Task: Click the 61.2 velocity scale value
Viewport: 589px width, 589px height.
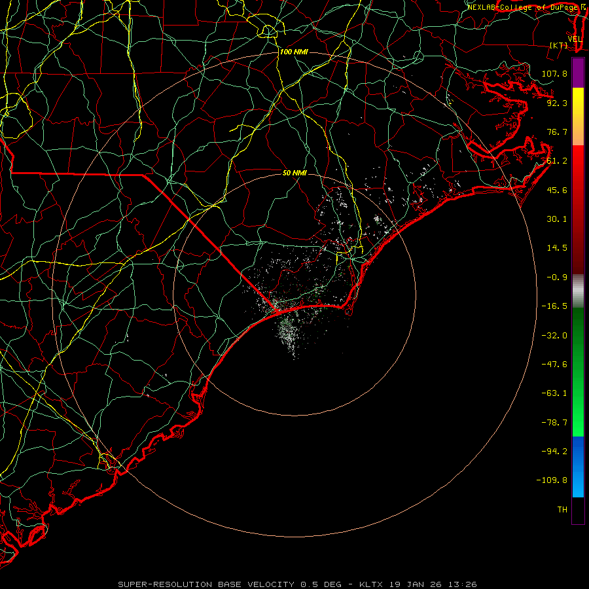Action: coord(557,161)
